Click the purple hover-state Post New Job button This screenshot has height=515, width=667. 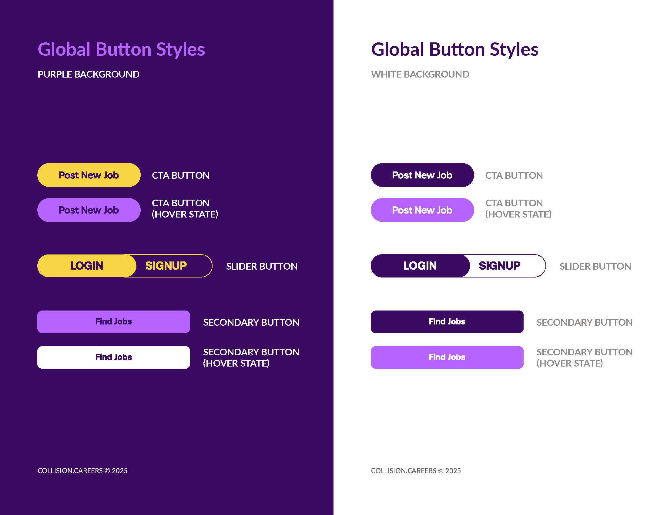coord(88,210)
